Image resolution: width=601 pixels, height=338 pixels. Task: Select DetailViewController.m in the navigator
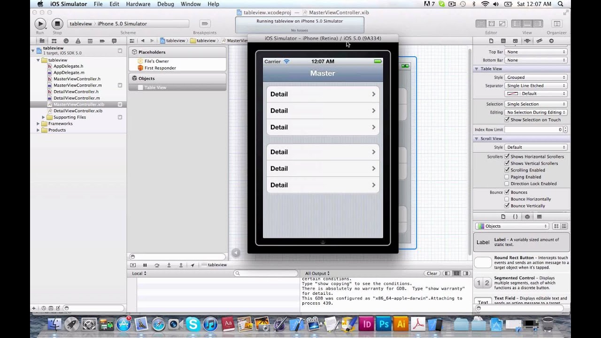coord(77,98)
